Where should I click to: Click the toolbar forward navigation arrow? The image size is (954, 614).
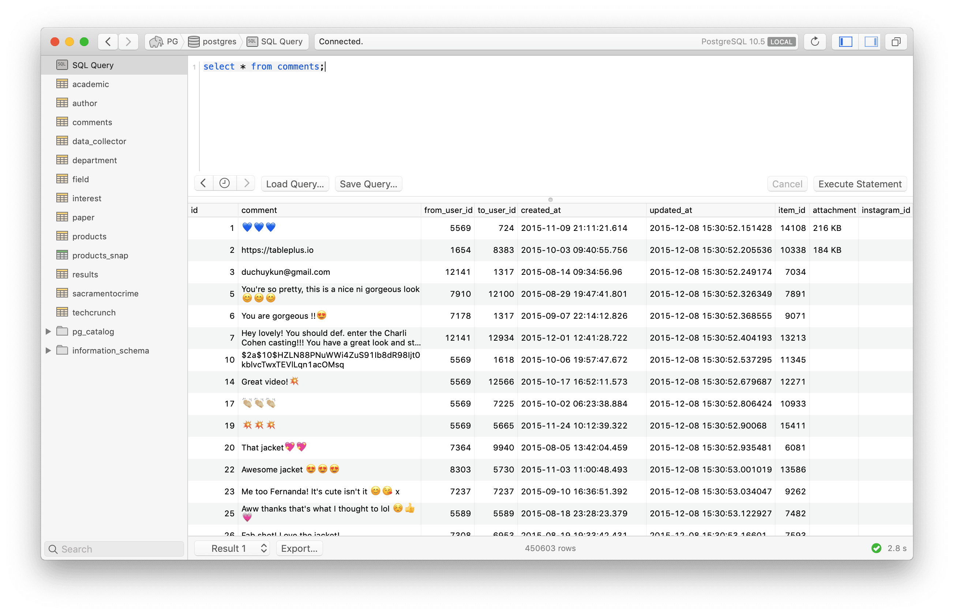pos(128,41)
